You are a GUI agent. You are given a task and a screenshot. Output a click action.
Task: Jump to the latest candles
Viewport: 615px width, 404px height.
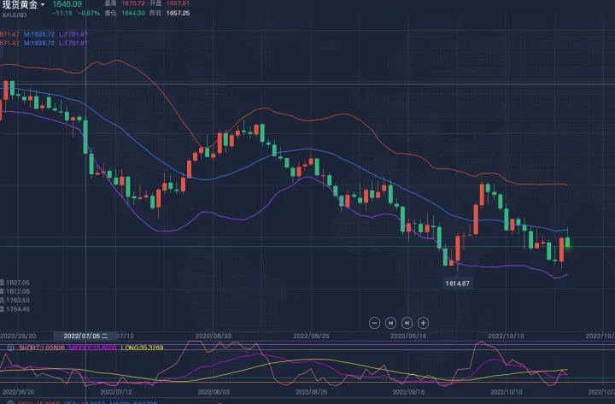[407, 322]
